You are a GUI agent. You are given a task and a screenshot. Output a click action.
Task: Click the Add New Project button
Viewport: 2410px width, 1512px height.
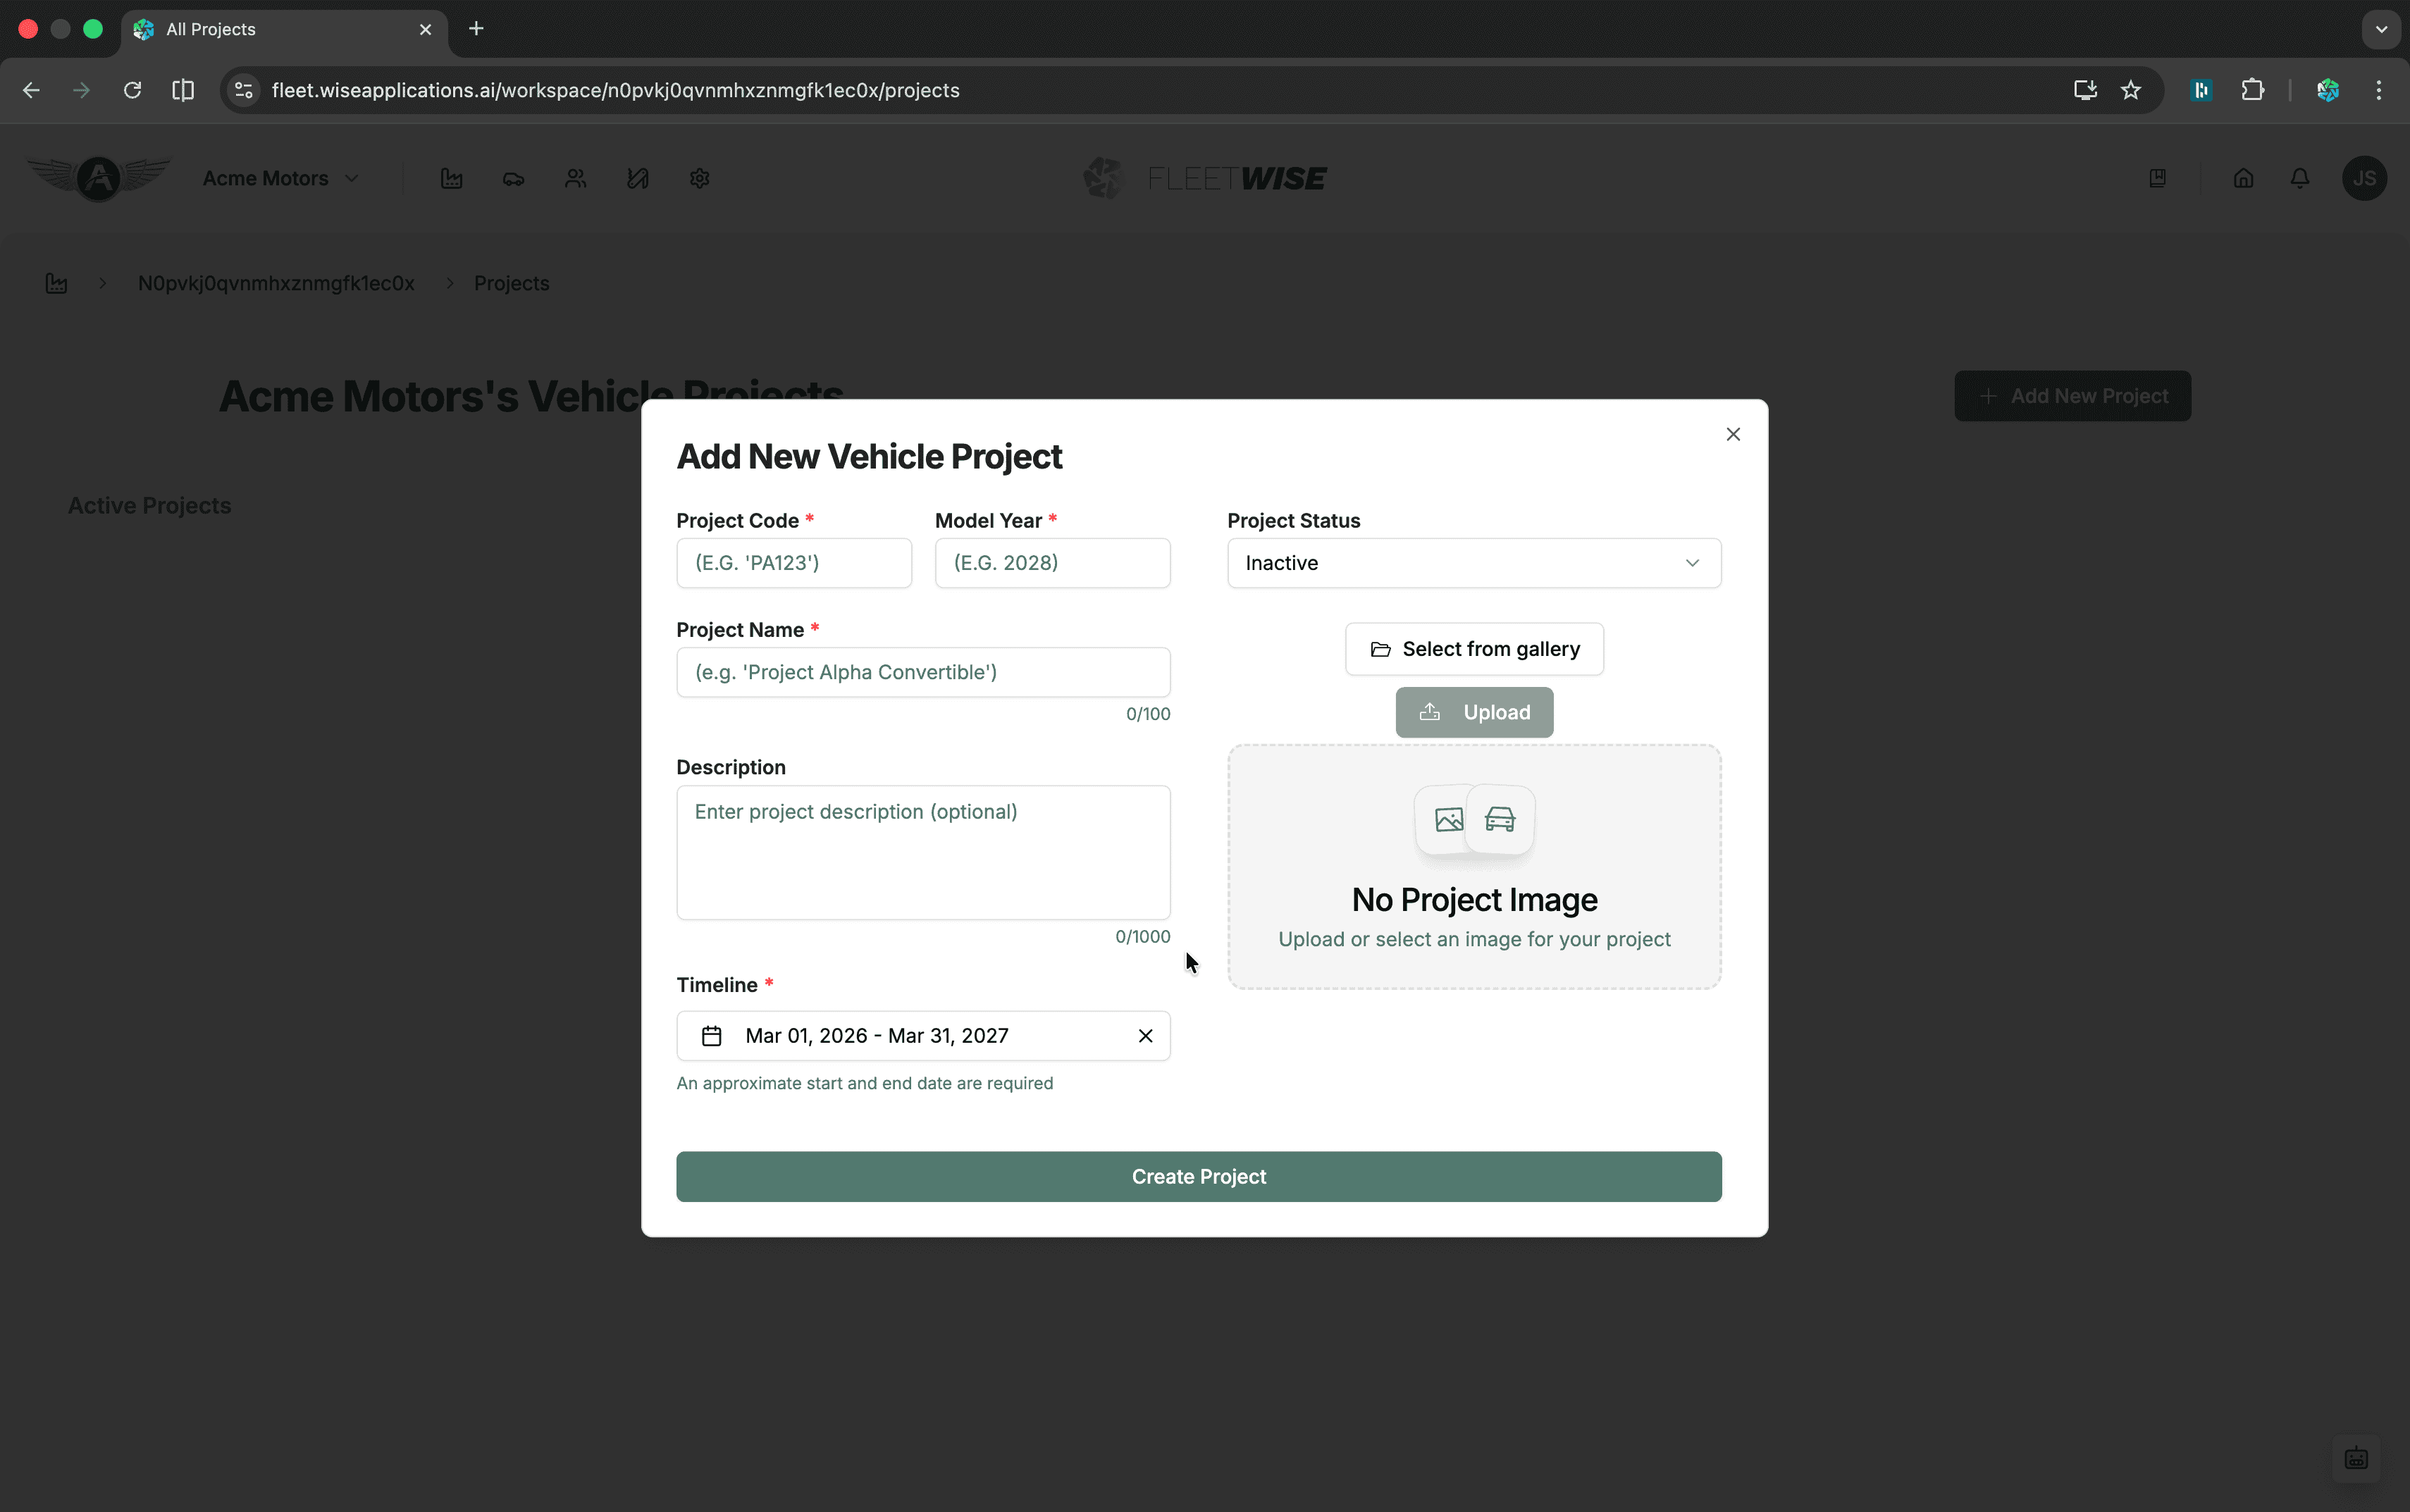pyautogui.click(x=2072, y=396)
